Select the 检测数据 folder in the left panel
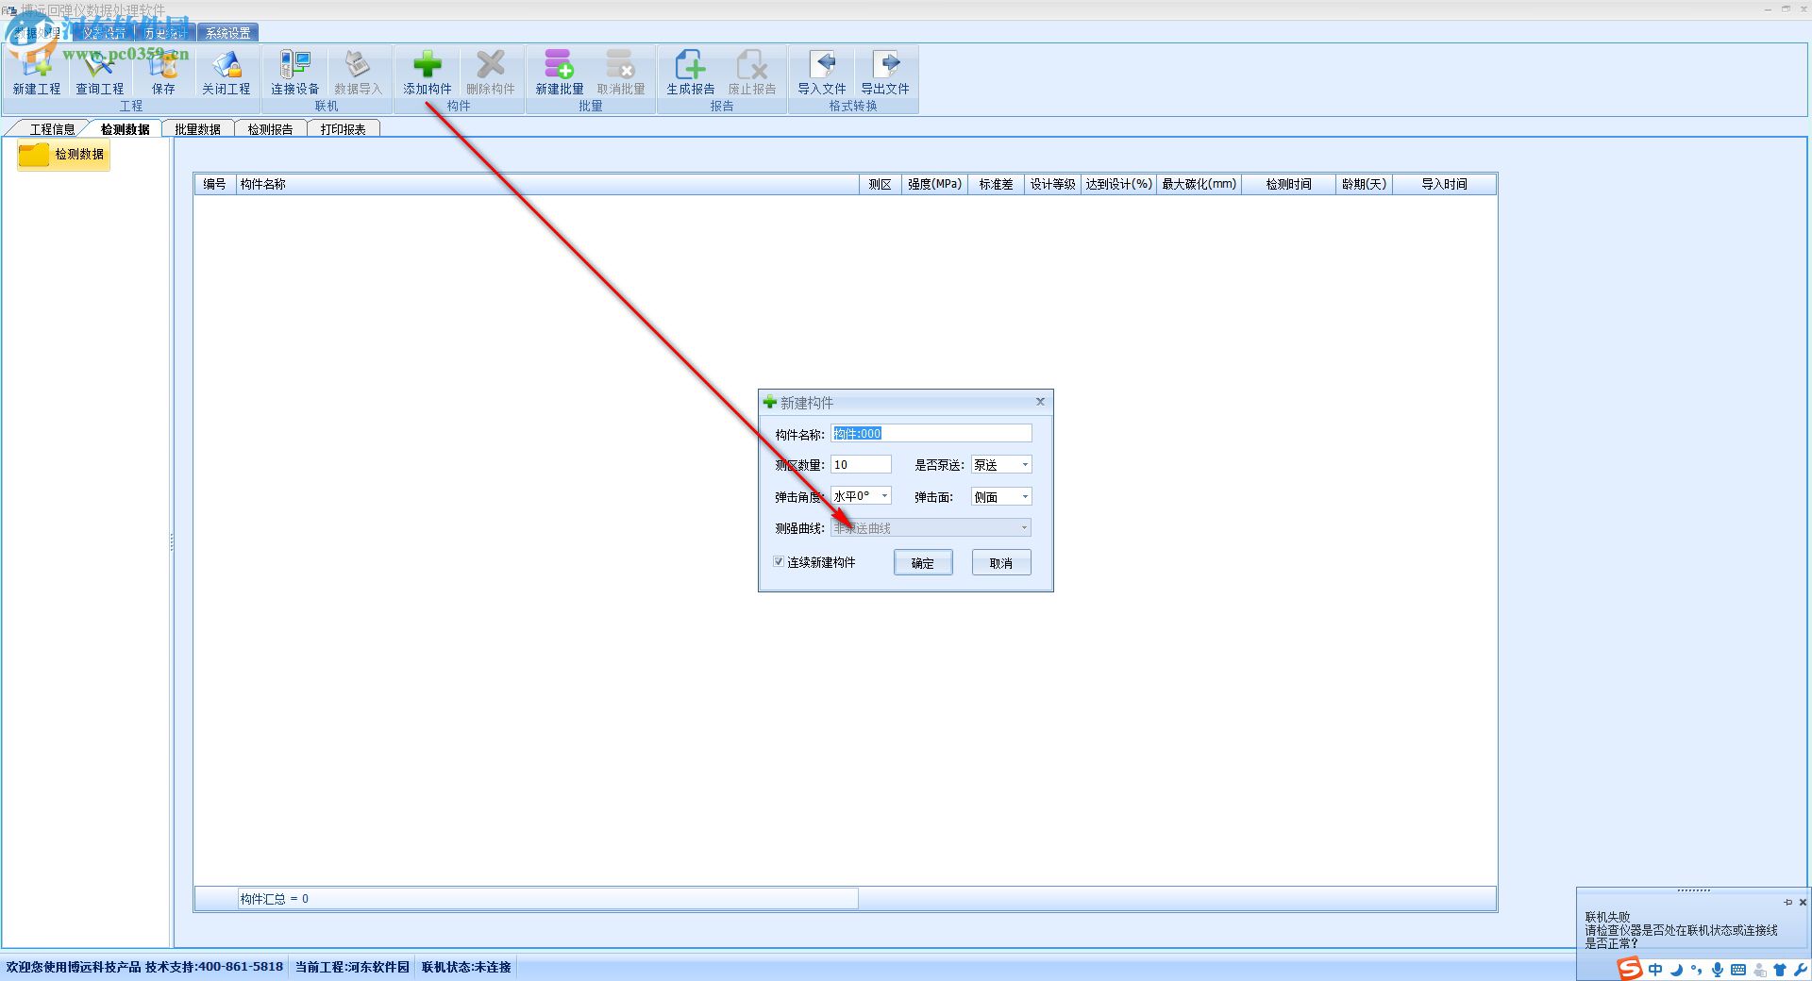 point(63,155)
